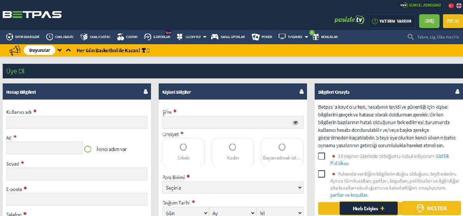Click the yellow Üye Ol button
463x216 pixels.
pos(453,21)
